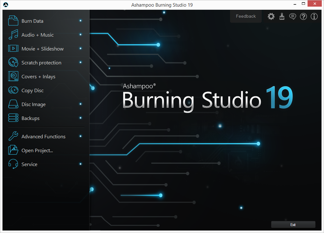This screenshot has width=324, height=233.
Task: Click the Service headset icon
Action: (x=13, y=164)
